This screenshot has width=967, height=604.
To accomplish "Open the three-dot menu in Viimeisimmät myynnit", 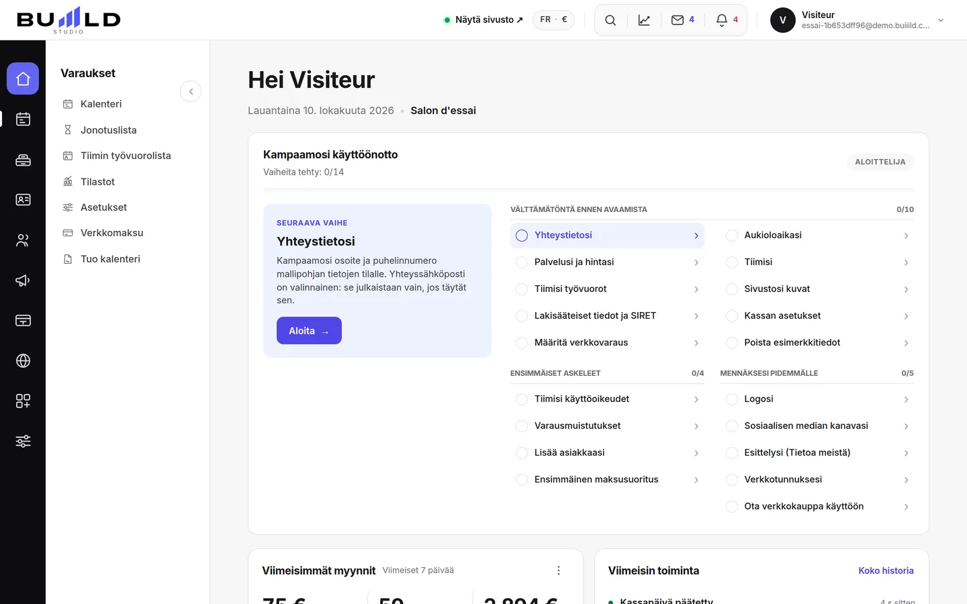I will pyautogui.click(x=559, y=570).
